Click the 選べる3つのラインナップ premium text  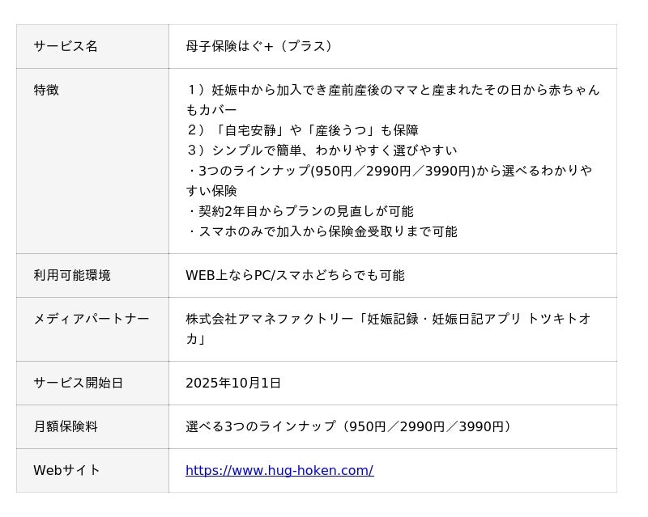(x=349, y=426)
